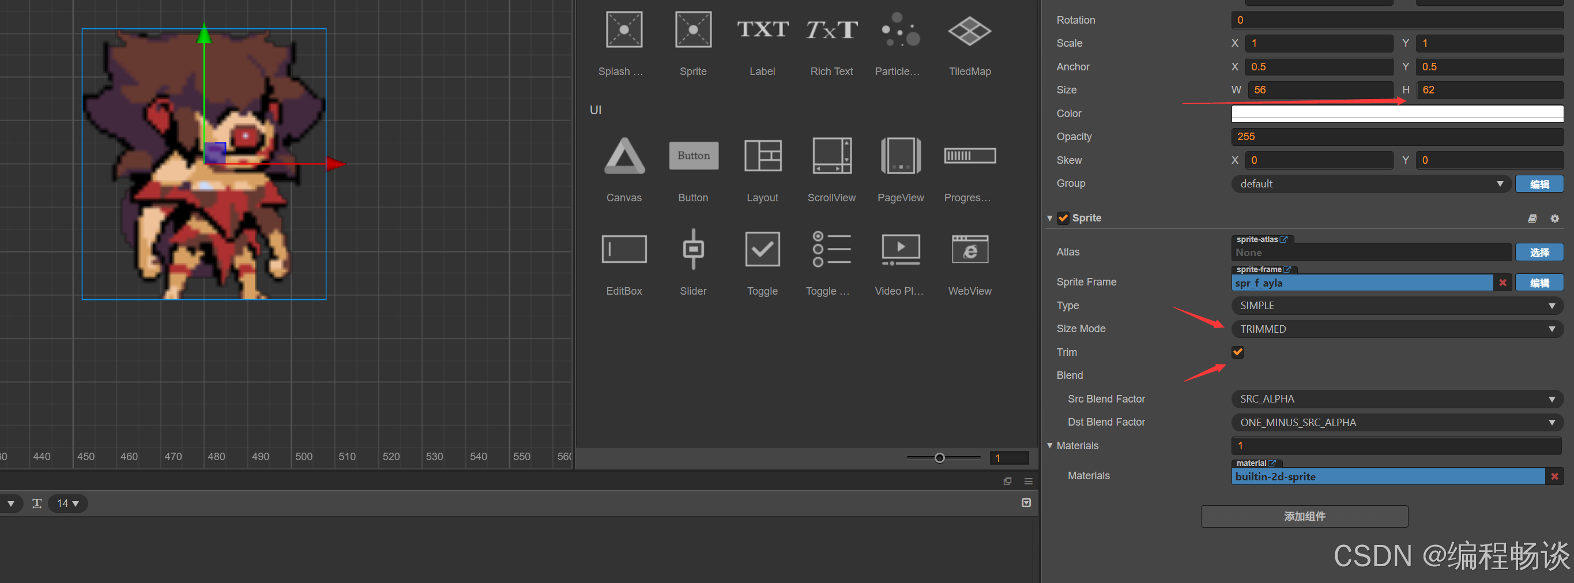Open the material asset link icon
The width and height of the screenshot is (1574, 583).
tap(1271, 463)
